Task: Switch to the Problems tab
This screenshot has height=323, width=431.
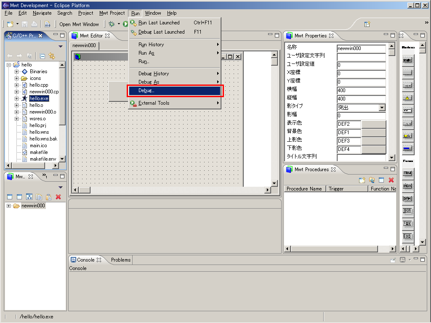Action: [121, 260]
